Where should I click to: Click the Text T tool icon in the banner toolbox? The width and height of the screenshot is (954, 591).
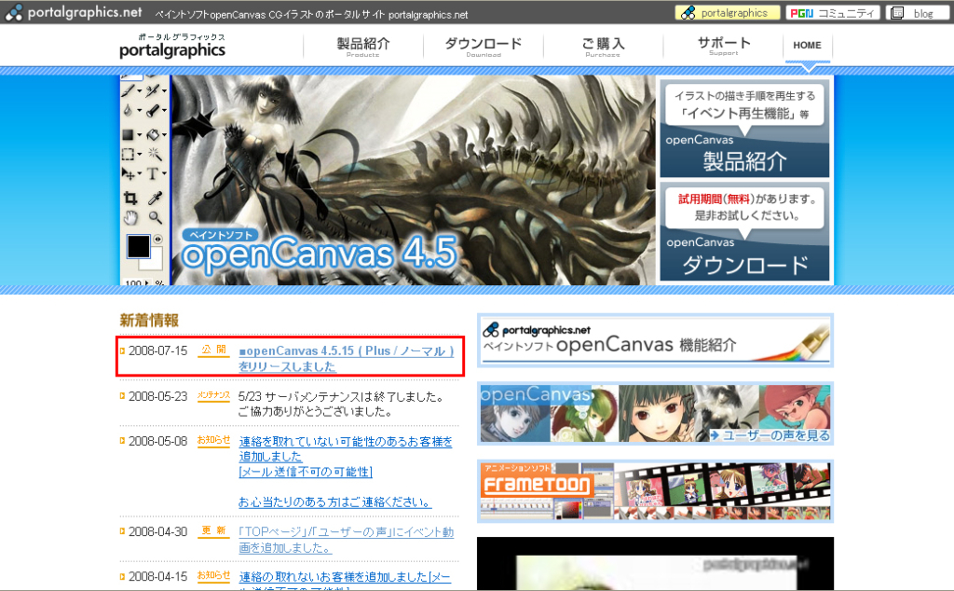point(154,174)
